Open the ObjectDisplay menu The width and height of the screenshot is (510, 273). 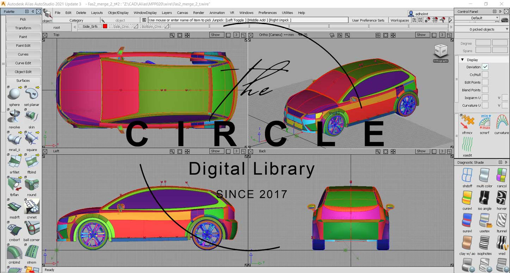[x=118, y=13]
